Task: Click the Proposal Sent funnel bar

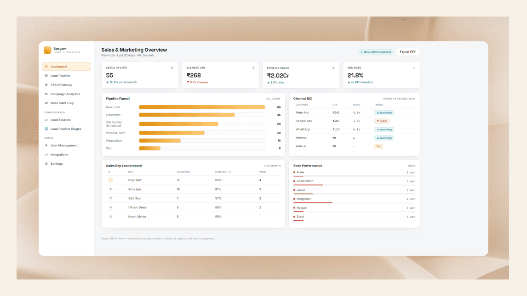Action: [x=172, y=133]
